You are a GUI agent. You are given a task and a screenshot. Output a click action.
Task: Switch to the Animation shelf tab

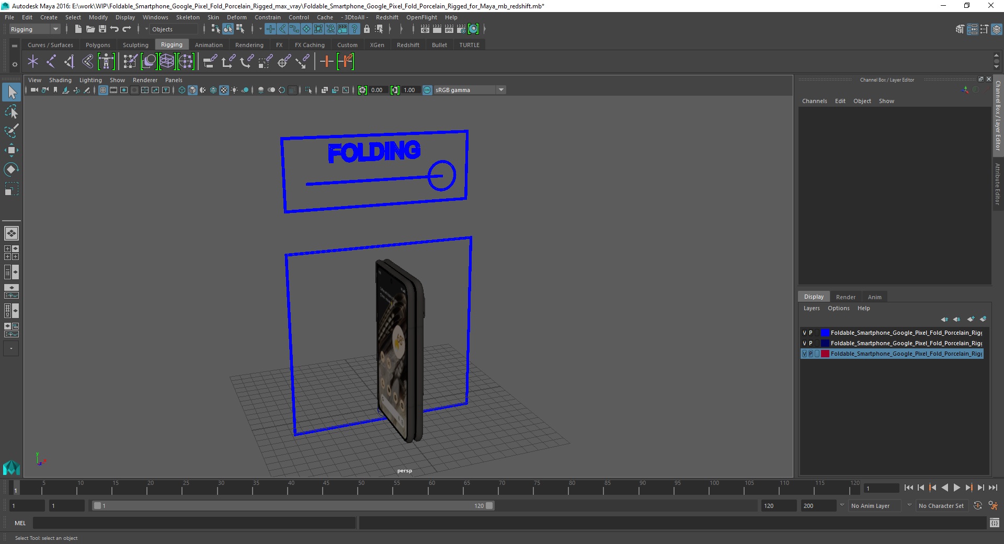209,45
